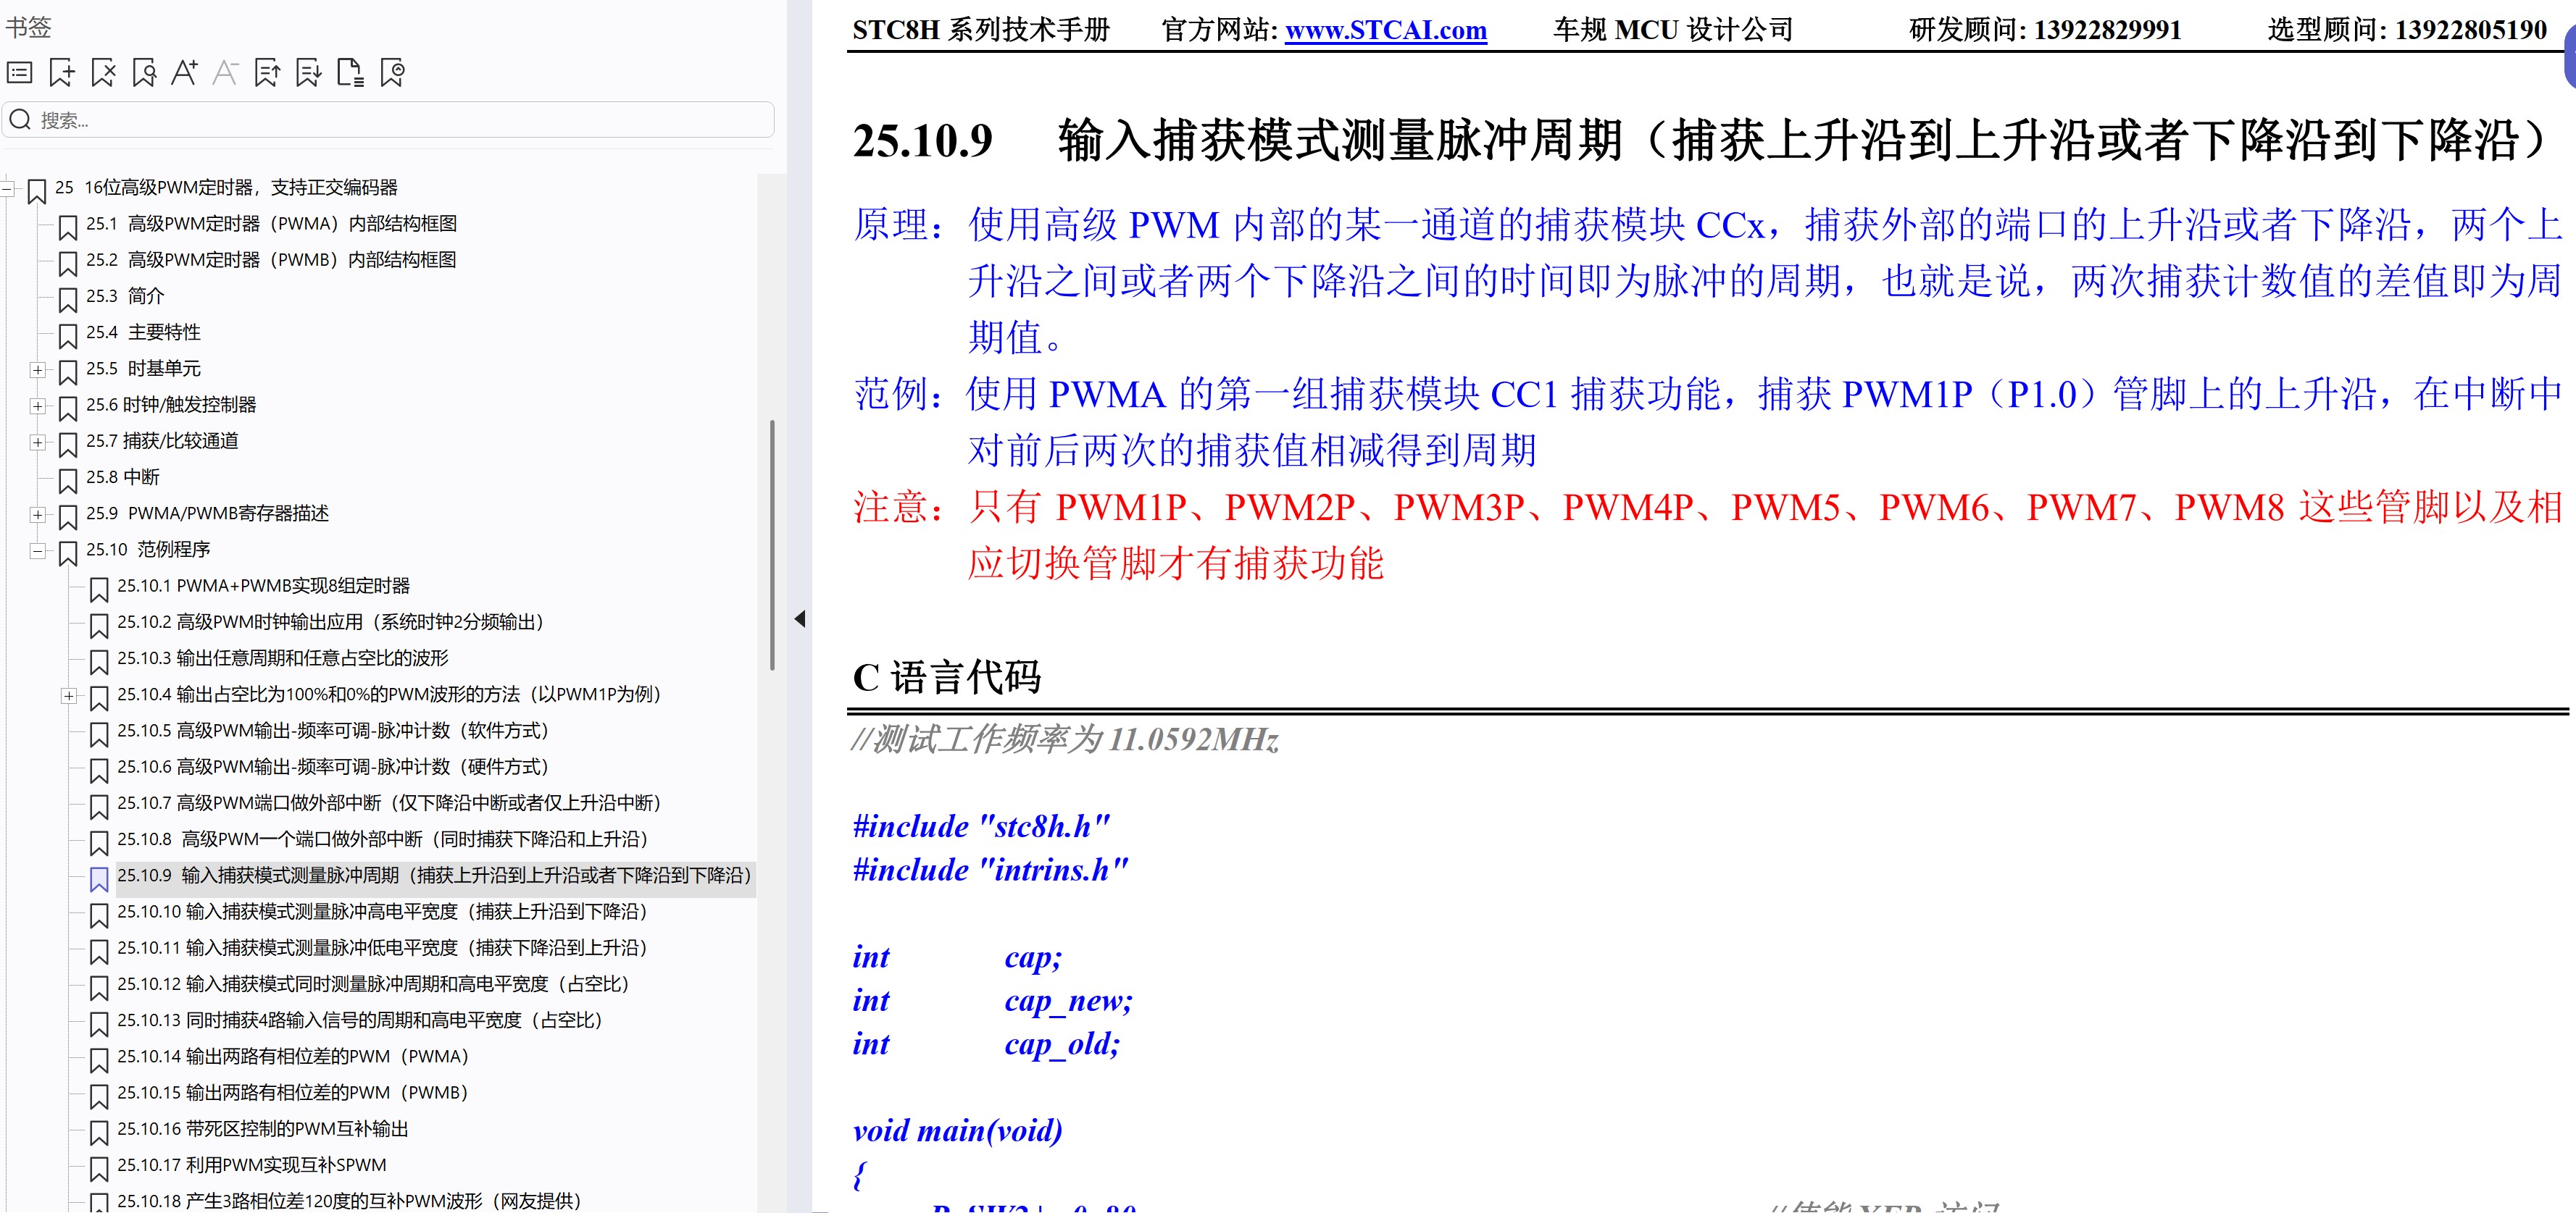Click the find bookmark icon
2576x1213 pixels.
[x=144, y=72]
